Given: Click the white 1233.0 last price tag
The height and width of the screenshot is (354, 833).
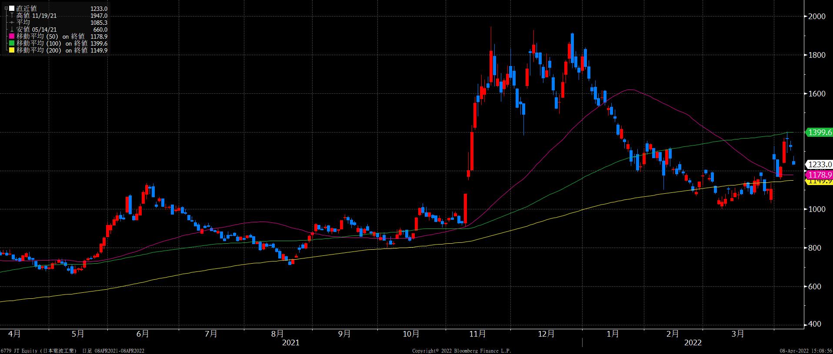Looking at the screenshot, I should (x=819, y=165).
